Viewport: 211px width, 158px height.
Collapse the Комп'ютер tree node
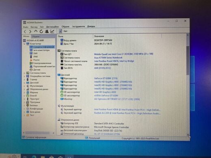(x=24, y=44)
